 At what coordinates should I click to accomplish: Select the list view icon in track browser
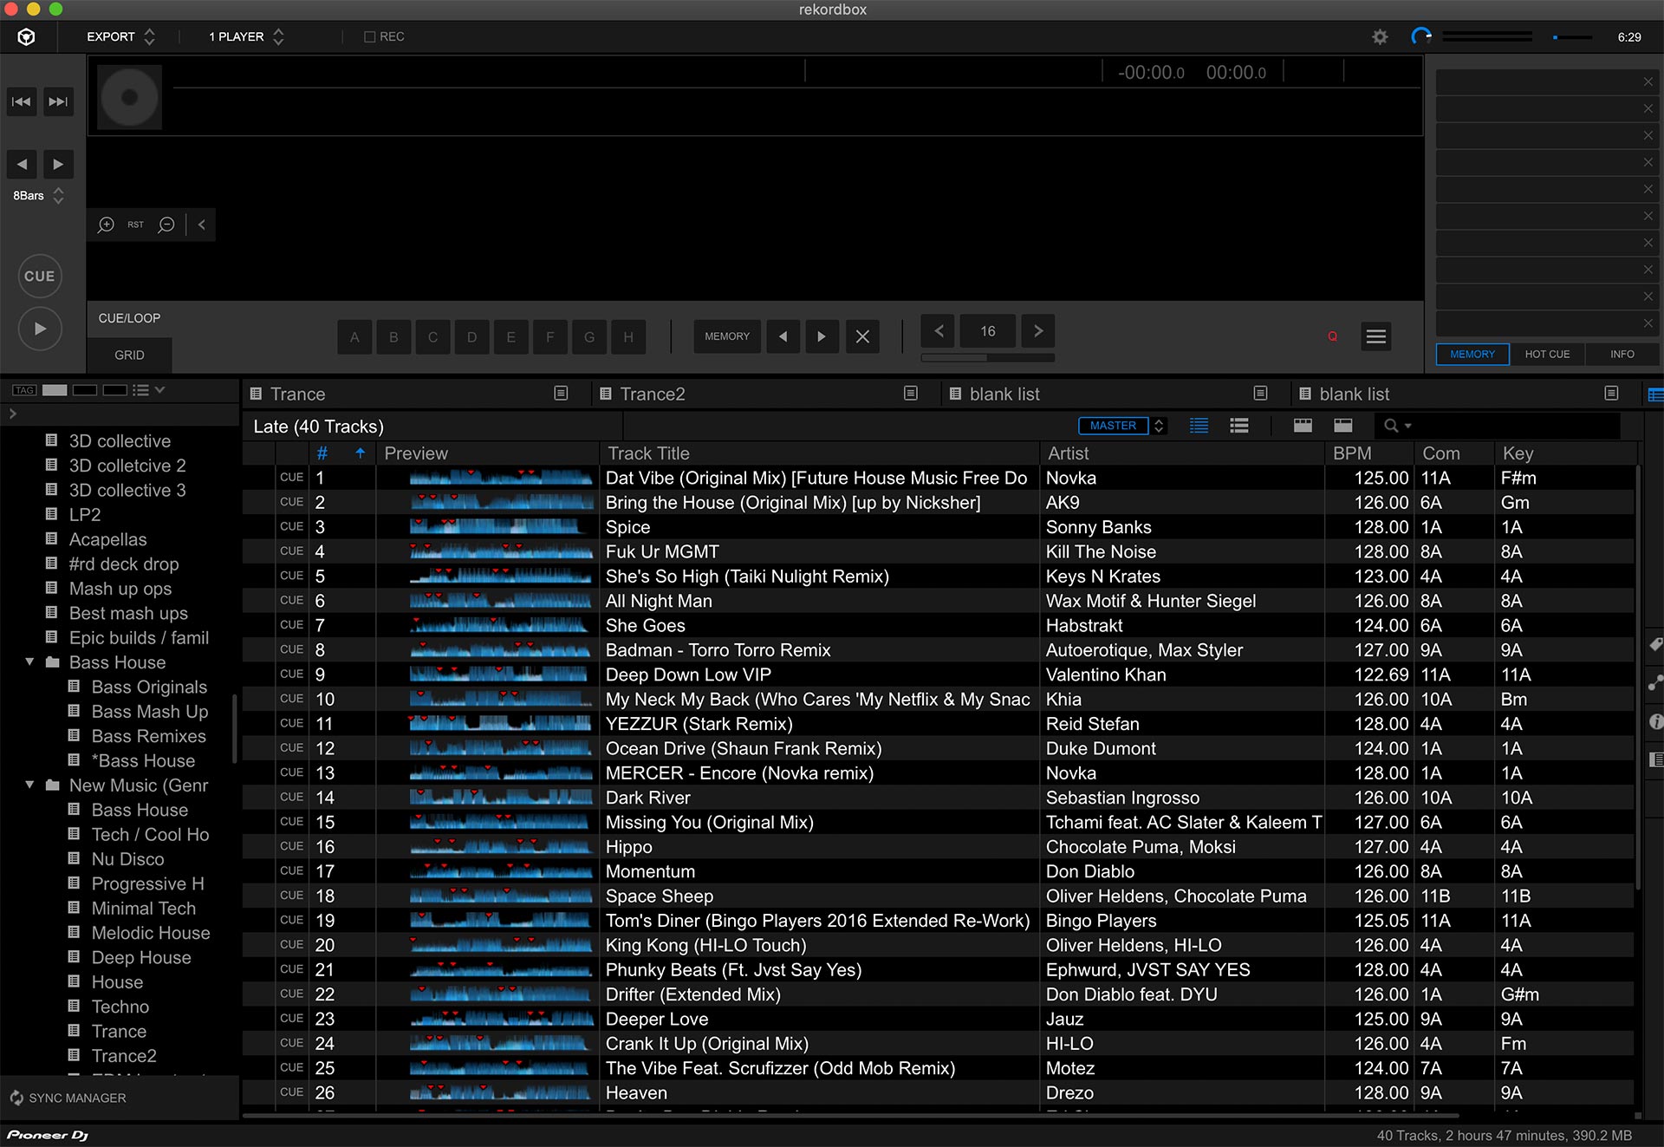click(x=1200, y=427)
